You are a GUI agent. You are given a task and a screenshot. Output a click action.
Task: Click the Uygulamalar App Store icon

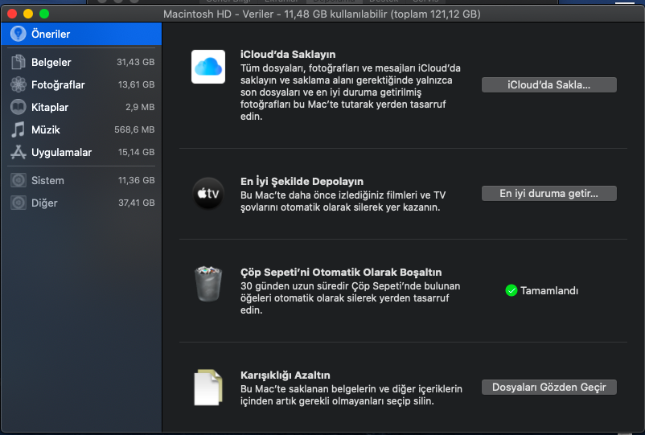18,152
